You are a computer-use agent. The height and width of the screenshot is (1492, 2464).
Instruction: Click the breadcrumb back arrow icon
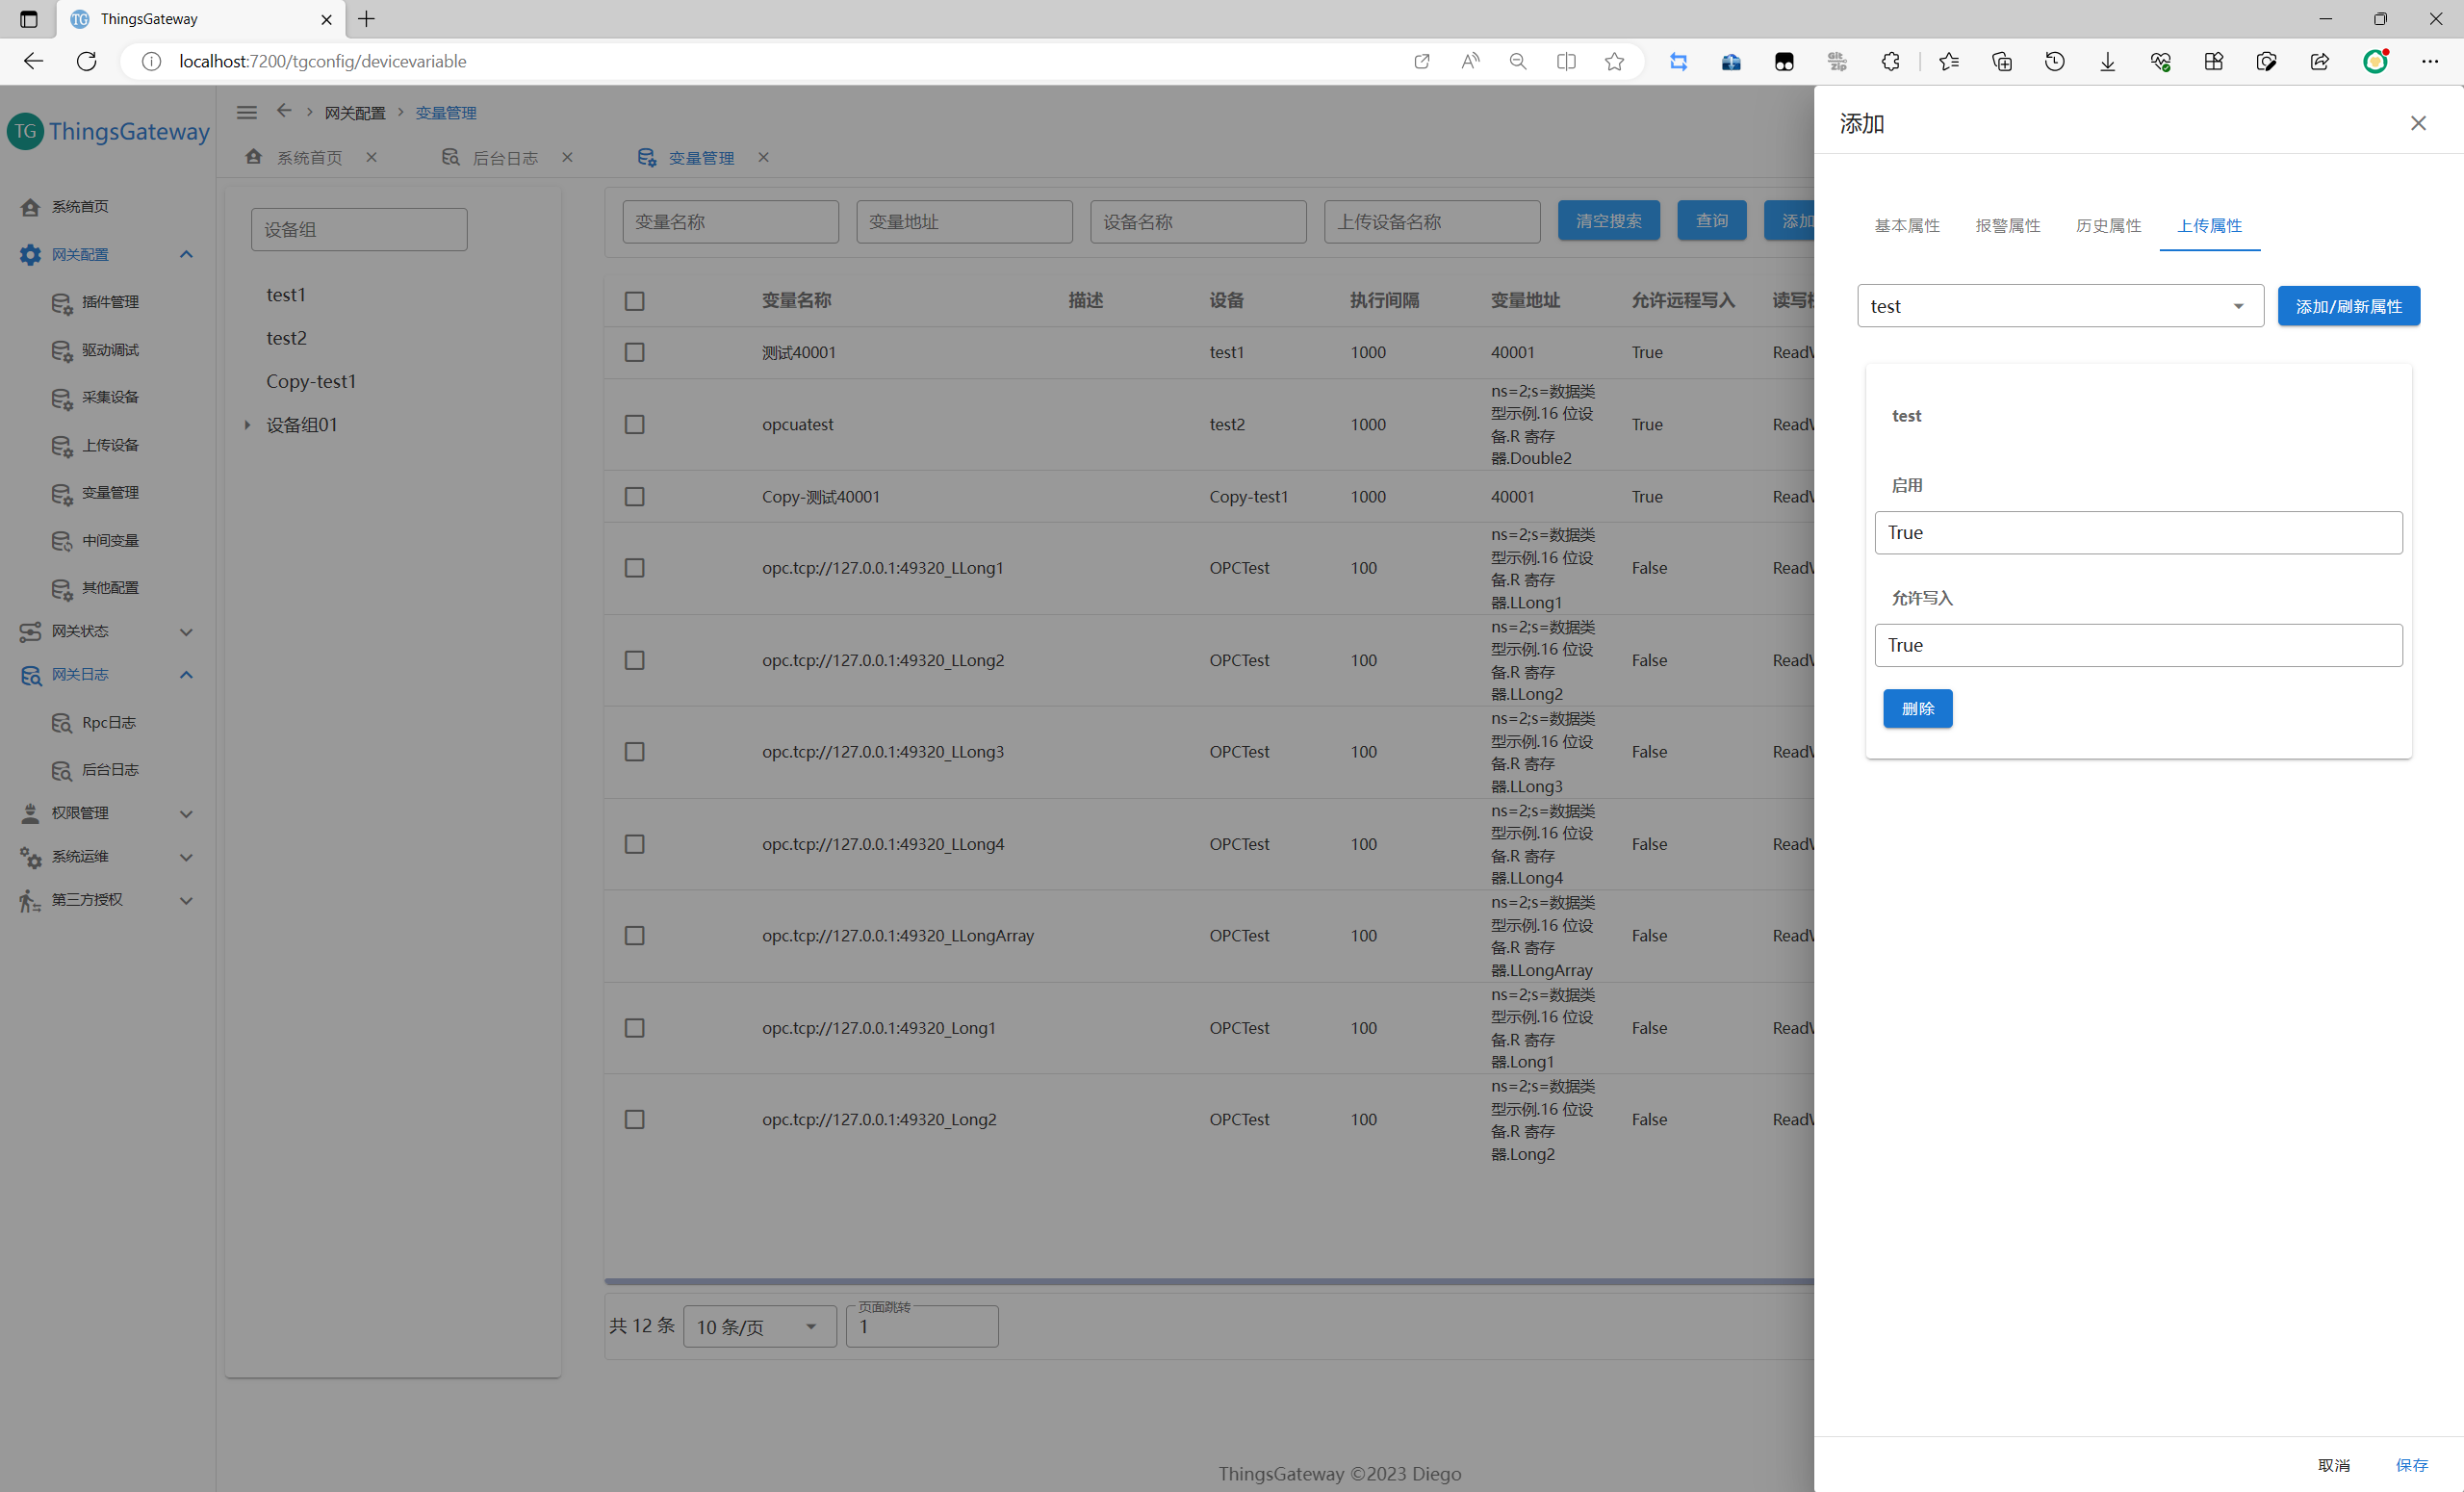pos(284,111)
